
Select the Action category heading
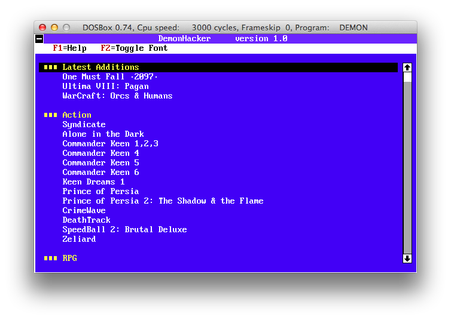(77, 115)
